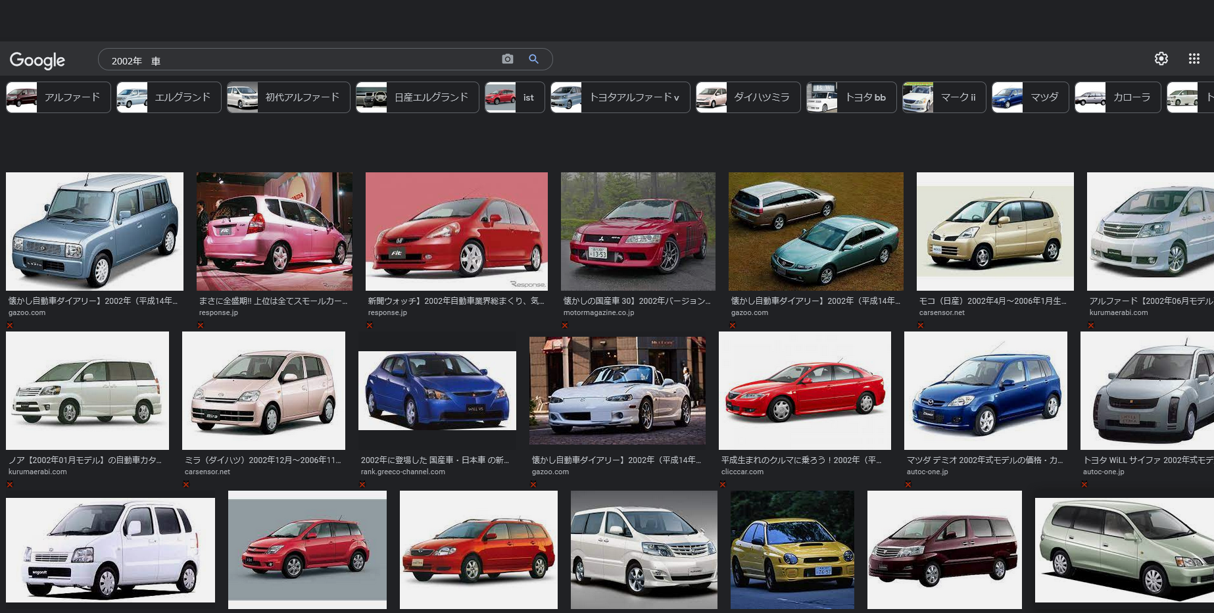Open the red Honda Fit thumbnail
Screen dimensions: 1214x613
(x=456, y=232)
